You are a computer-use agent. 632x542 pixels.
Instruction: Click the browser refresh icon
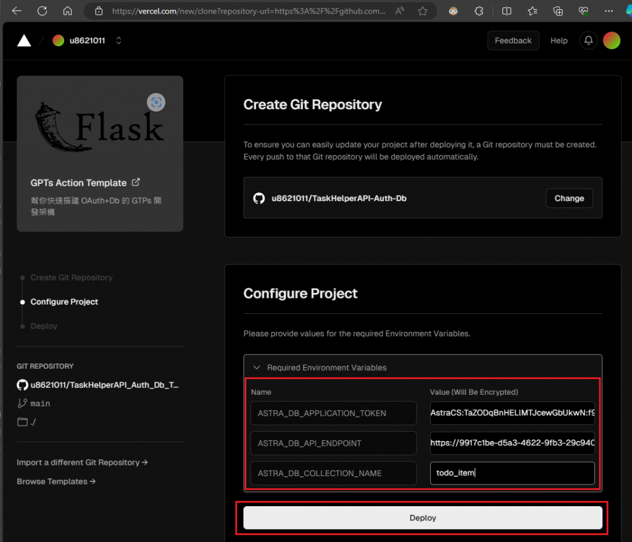42,11
